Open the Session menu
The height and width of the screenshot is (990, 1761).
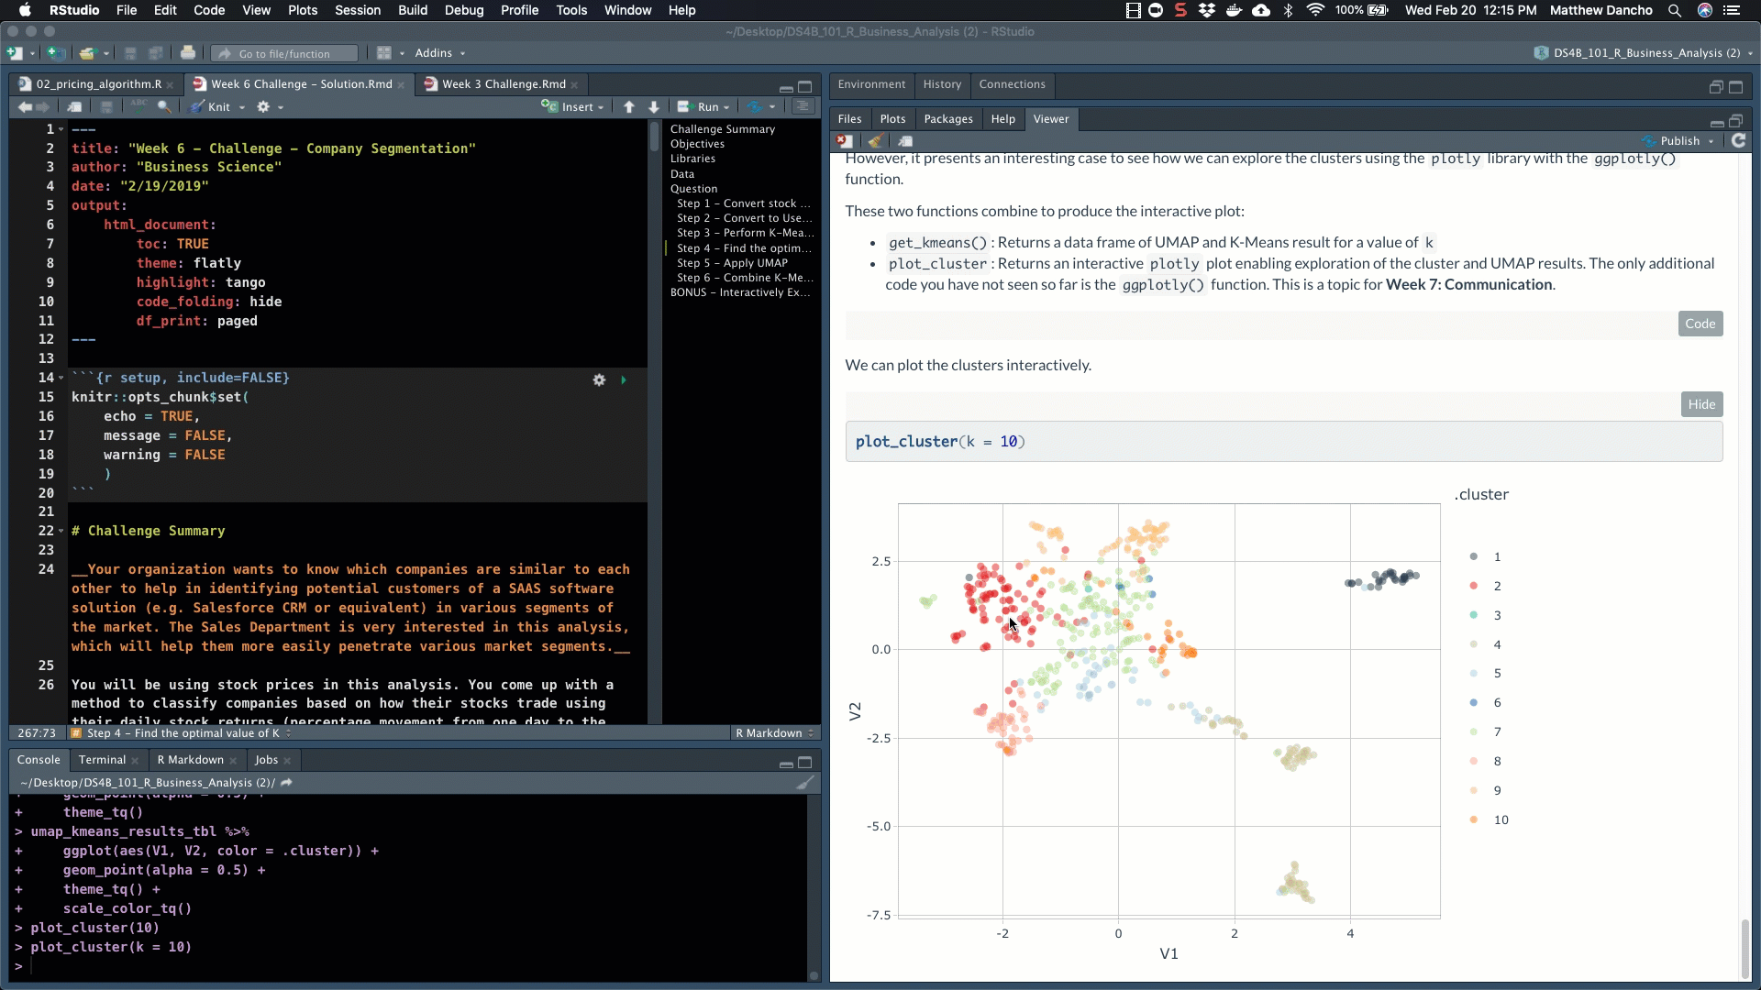[x=358, y=10]
